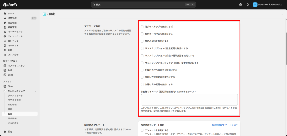Check サブスクリプションの数量変更を無効にする
Screen dimensions: 287x136
pyautogui.click(x=142, y=48)
